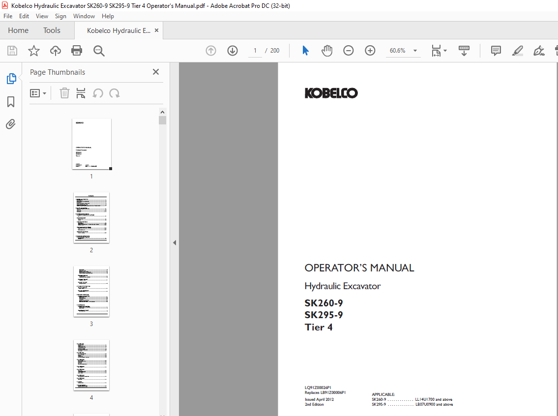Go to the previous page arrow

point(211,51)
